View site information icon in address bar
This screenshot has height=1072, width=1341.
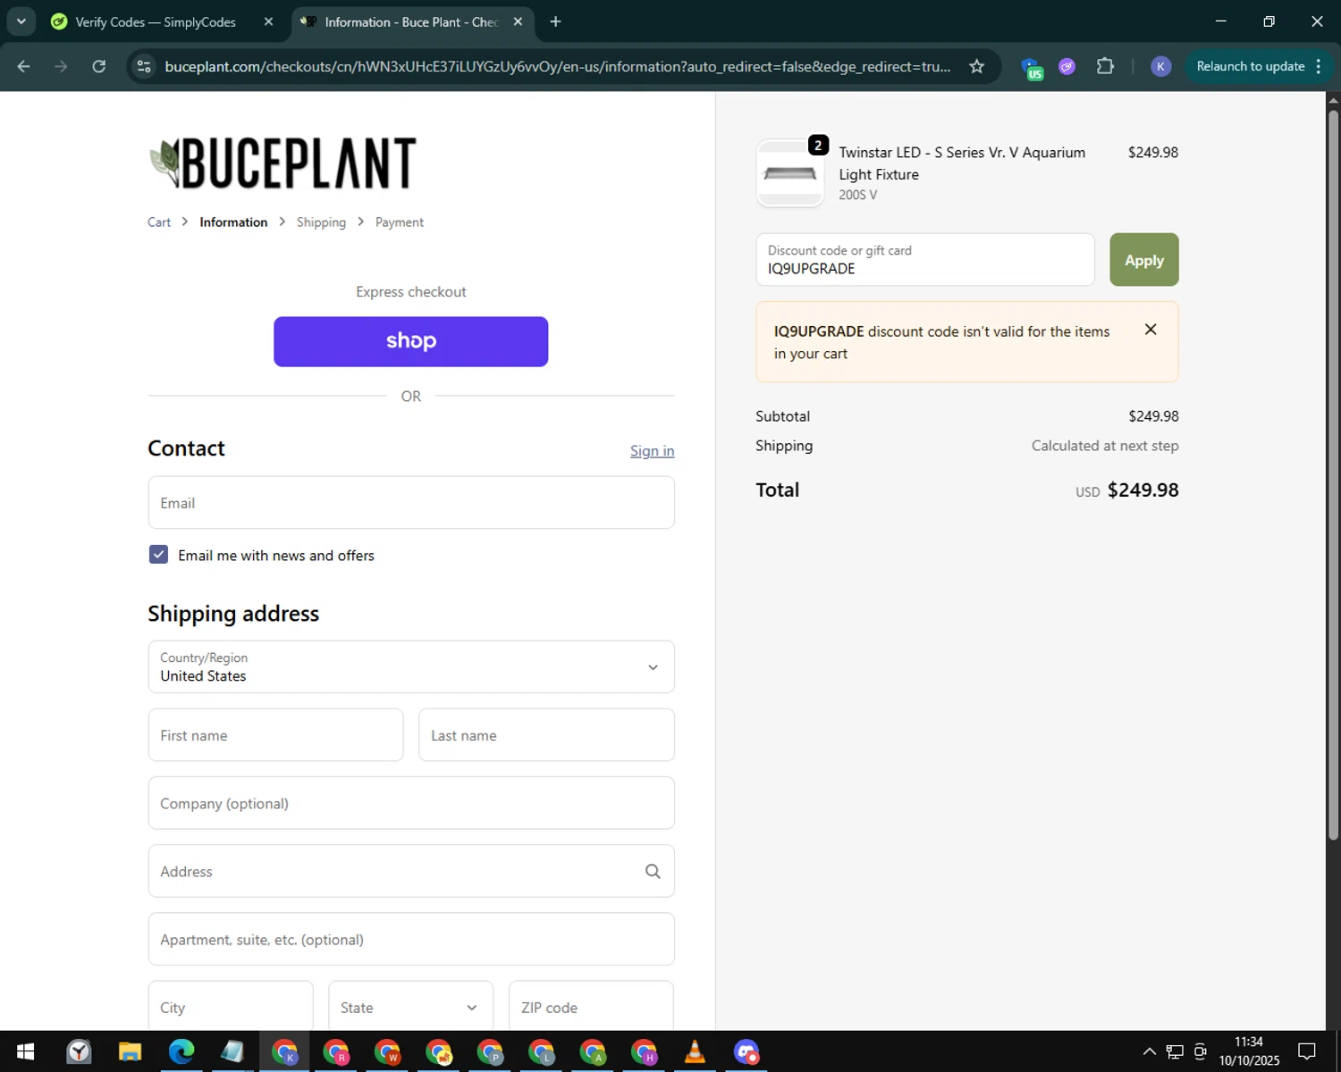point(144,66)
